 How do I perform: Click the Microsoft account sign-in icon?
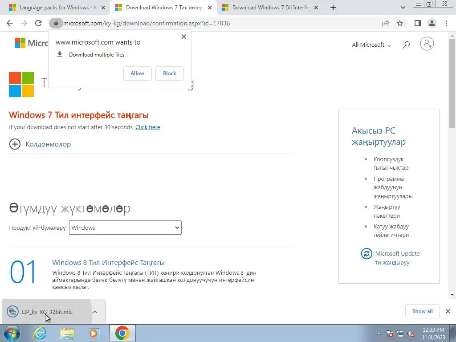coord(427,44)
